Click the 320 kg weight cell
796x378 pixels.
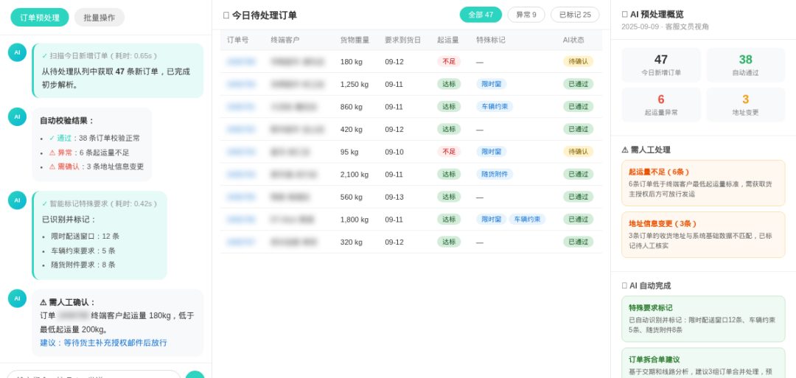click(x=352, y=242)
